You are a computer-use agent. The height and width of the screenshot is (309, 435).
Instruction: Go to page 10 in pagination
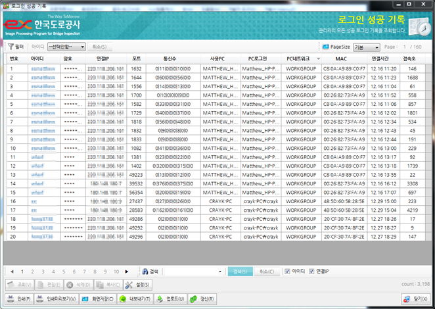click(x=116, y=271)
